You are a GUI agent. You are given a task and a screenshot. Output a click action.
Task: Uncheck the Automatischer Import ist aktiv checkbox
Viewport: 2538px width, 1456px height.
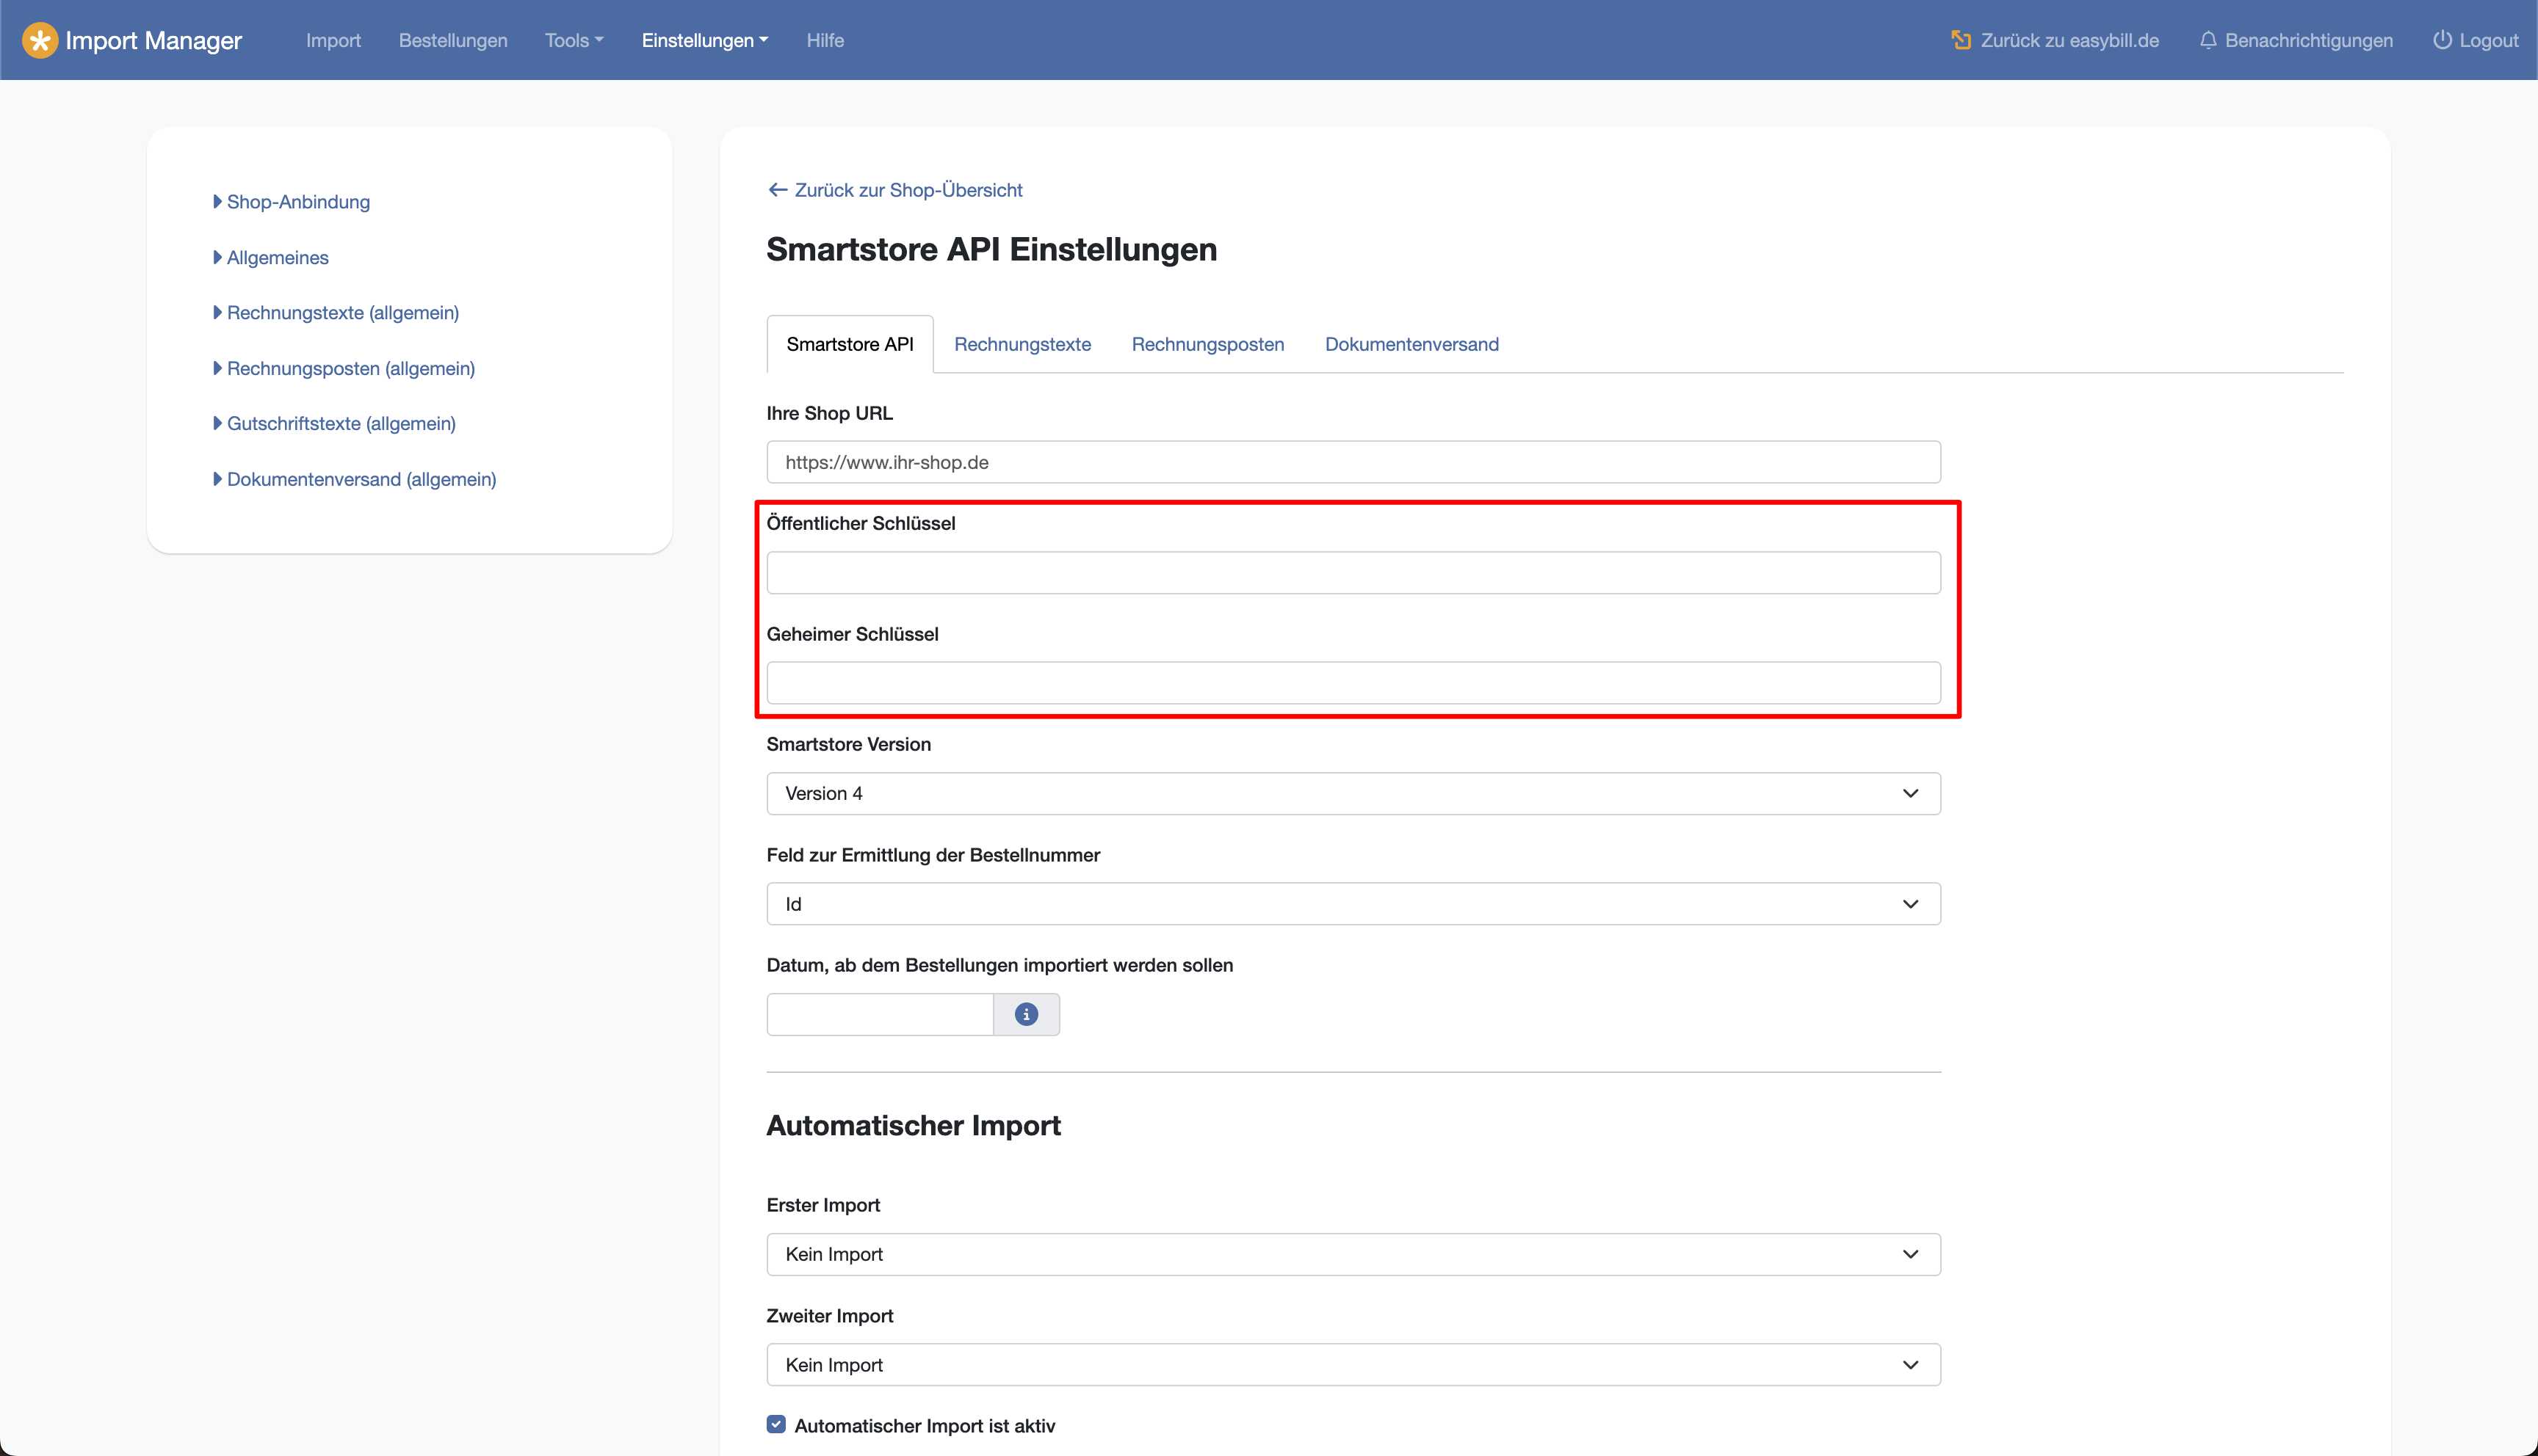(776, 1424)
